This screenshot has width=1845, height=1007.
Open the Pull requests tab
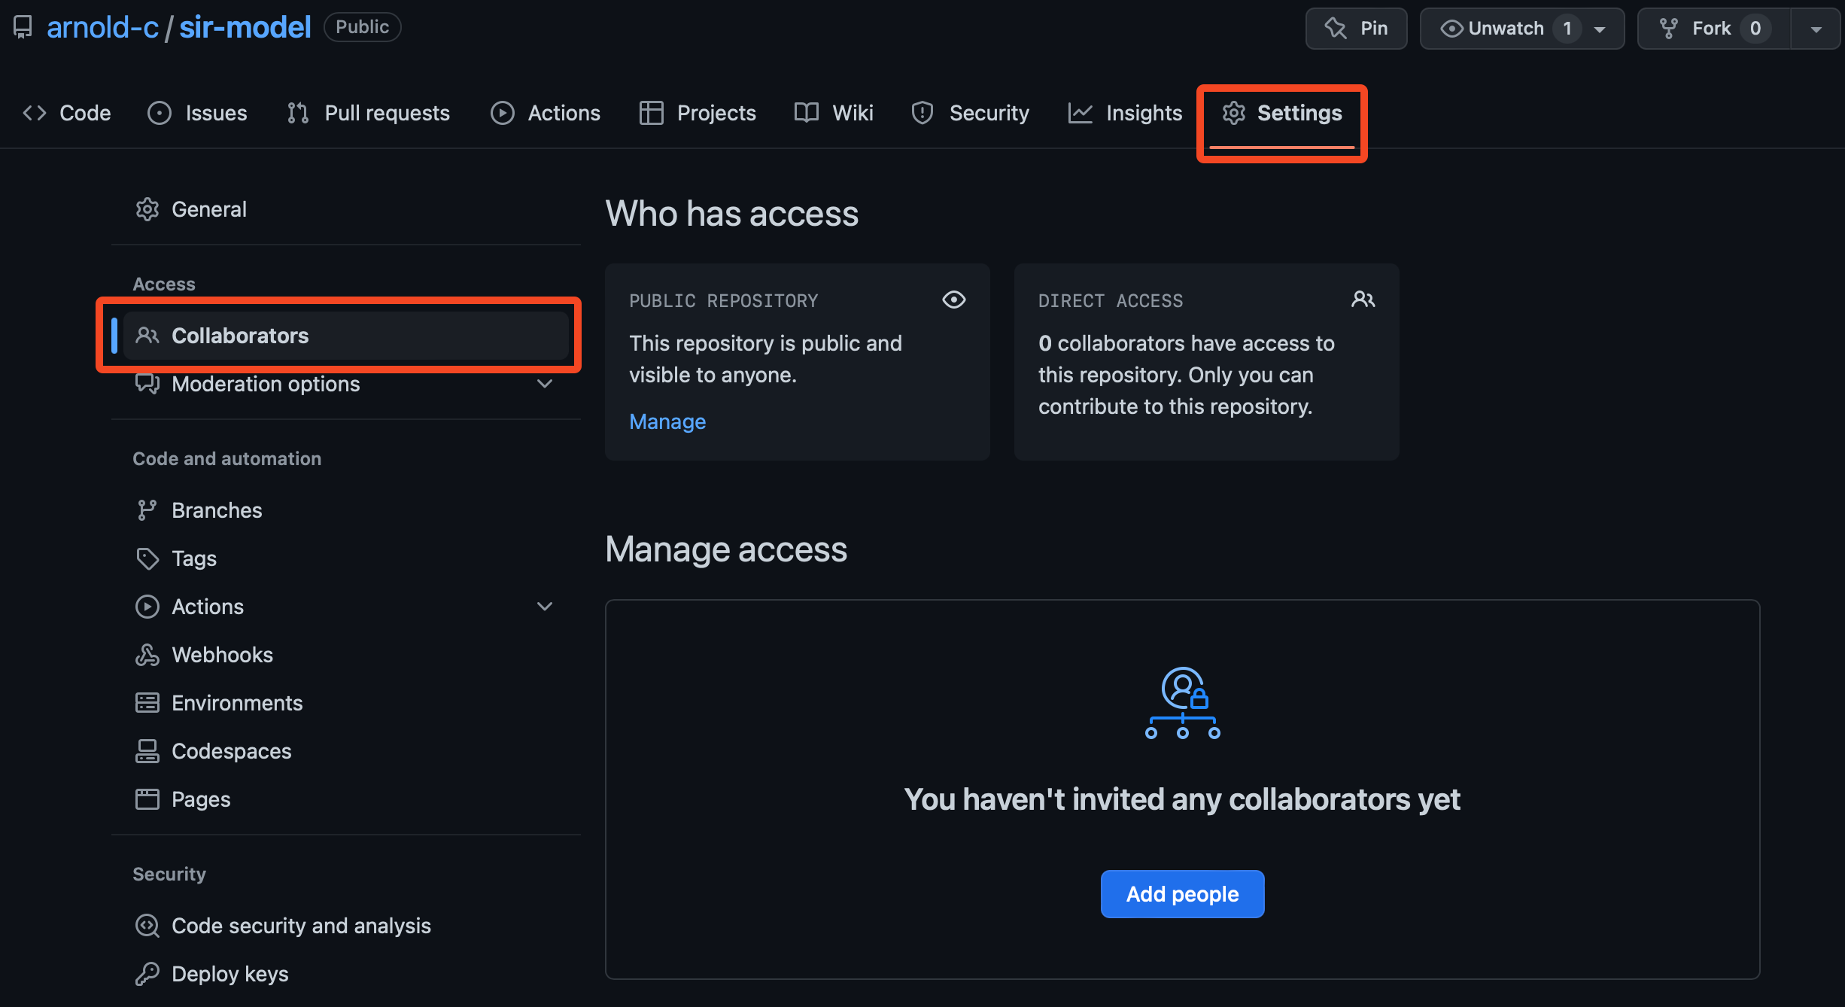[x=369, y=113]
